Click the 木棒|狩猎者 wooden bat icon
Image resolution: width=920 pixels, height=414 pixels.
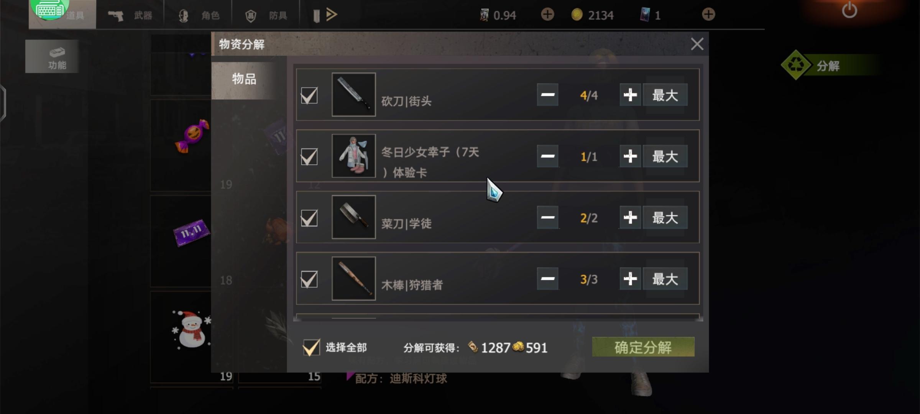coord(353,279)
